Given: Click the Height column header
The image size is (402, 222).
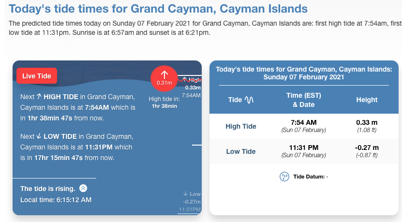Looking at the screenshot, I should [x=366, y=100].
